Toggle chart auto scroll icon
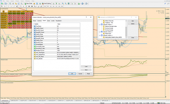 (x=72, y=4)
